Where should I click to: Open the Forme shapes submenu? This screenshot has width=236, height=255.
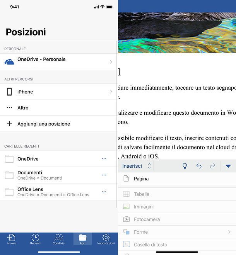pyautogui.click(x=177, y=232)
